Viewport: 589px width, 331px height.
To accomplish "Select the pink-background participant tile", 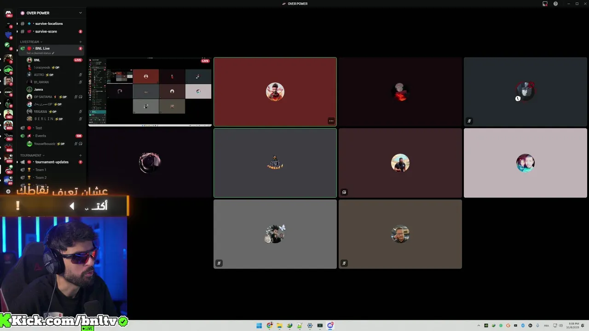I will [525, 163].
